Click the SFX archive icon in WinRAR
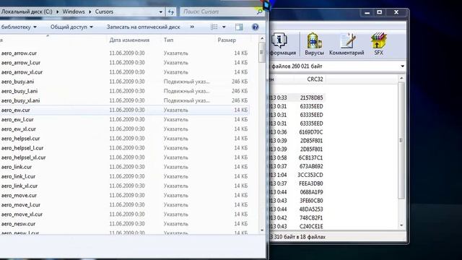Screen dimensions: 462x260 click(x=378, y=43)
